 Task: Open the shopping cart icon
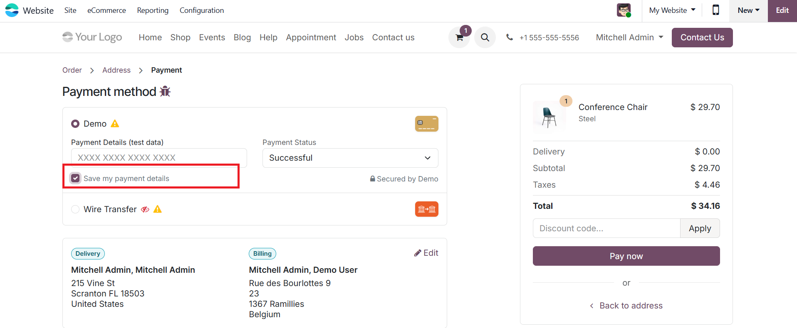(x=459, y=38)
